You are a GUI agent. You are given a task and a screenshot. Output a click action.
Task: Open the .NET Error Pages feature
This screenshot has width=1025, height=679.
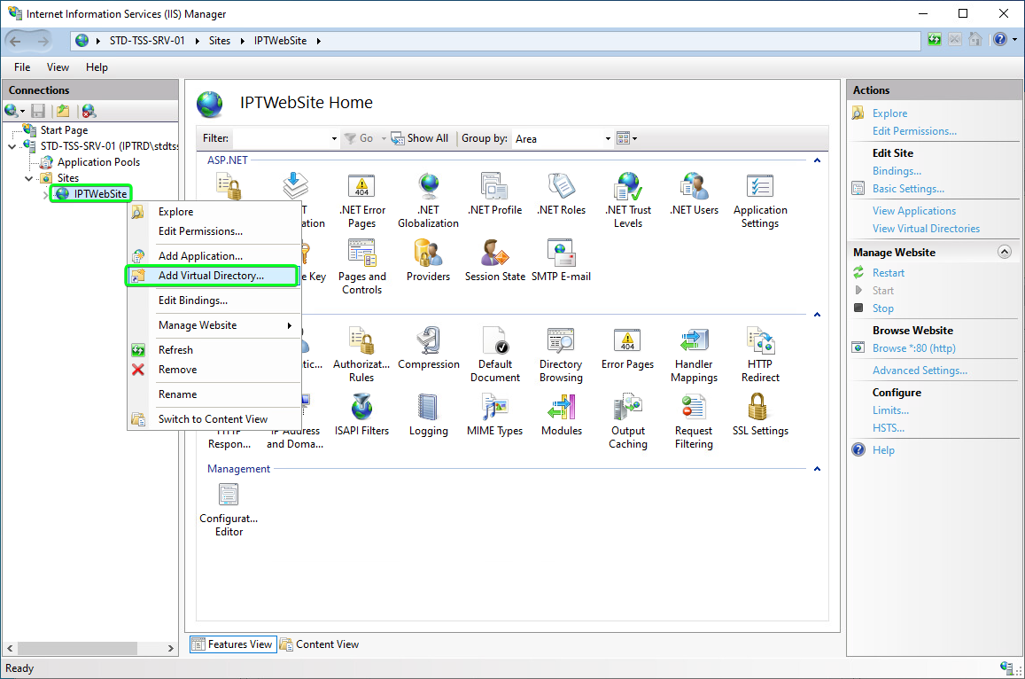point(361,201)
